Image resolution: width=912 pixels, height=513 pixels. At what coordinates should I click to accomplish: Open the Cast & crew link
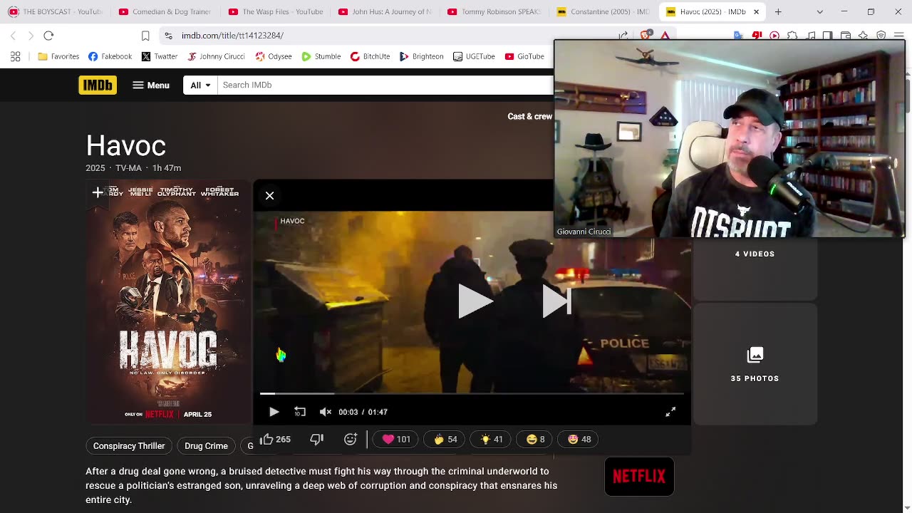click(529, 116)
